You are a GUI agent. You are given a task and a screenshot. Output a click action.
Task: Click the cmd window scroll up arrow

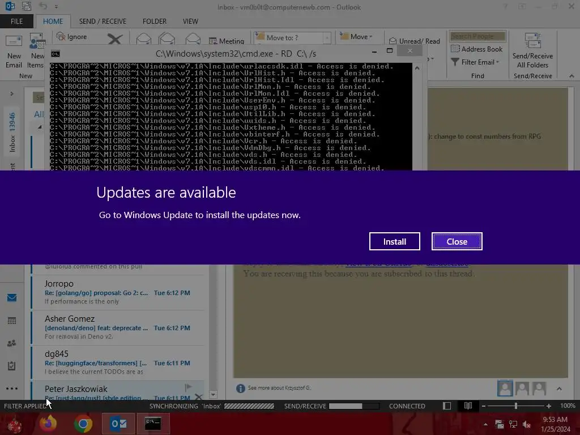[417, 68]
